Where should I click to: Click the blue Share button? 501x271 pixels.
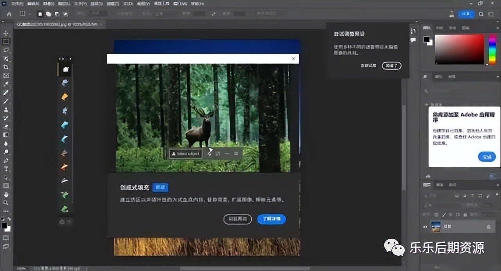[x=466, y=14]
